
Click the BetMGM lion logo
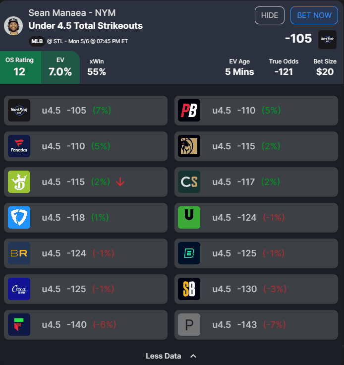[189, 146]
